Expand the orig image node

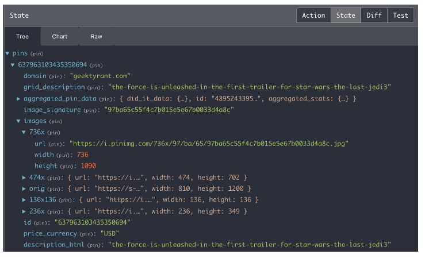pyautogui.click(x=24, y=188)
